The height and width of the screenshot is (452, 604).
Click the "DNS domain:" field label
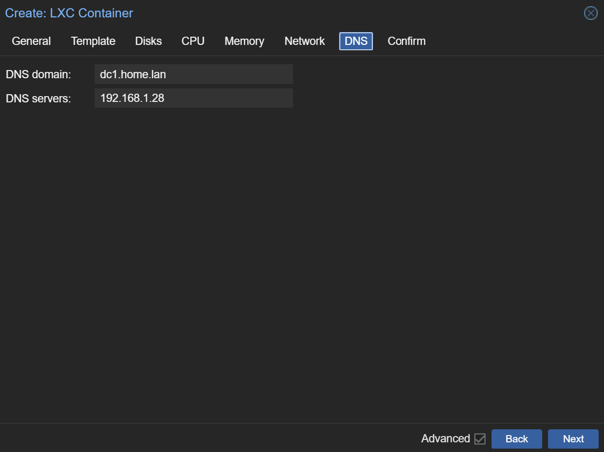click(39, 74)
